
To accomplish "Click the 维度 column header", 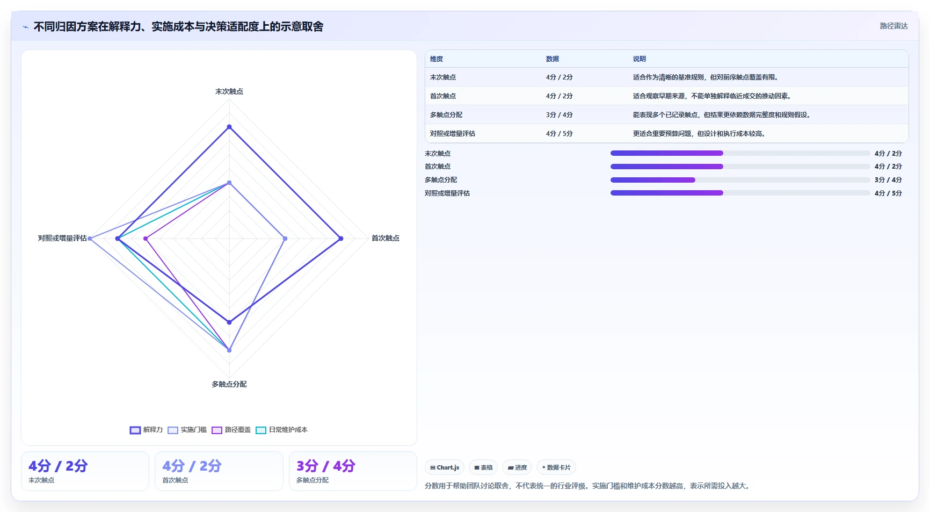I will 437,59.
